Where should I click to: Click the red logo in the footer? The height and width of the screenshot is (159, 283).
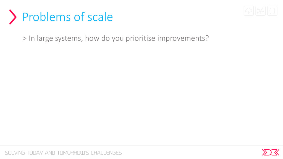click(271, 152)
